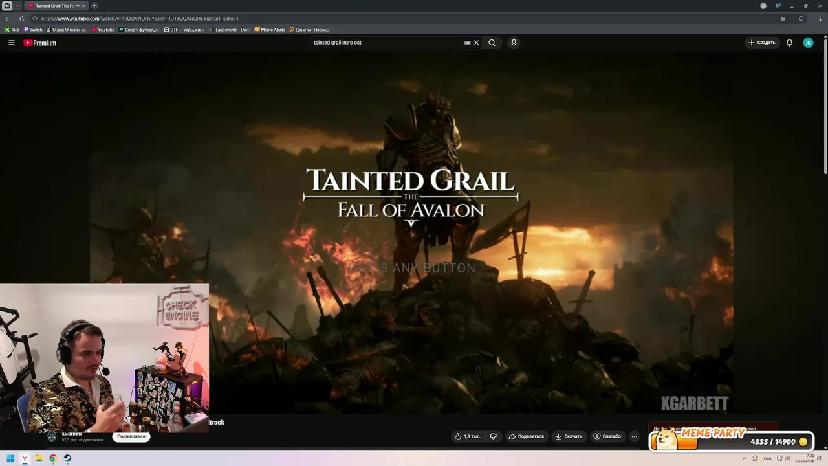
Task: Subscribe with Подписаться button
Action: tap(131, 436)
